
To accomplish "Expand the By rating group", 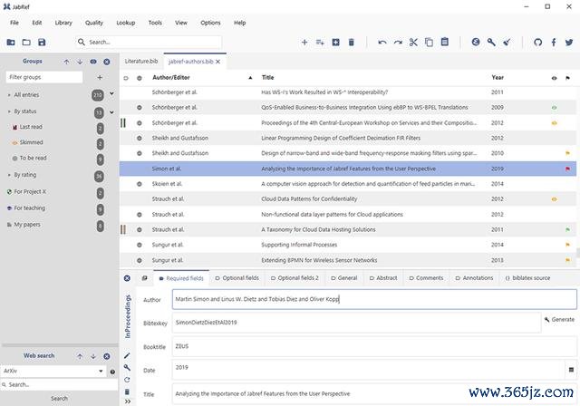I will pos(7,175).
